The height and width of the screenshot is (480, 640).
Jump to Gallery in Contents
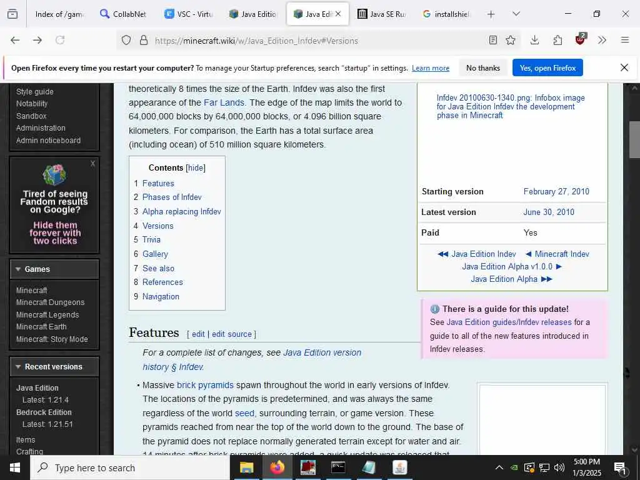(155, 254)
